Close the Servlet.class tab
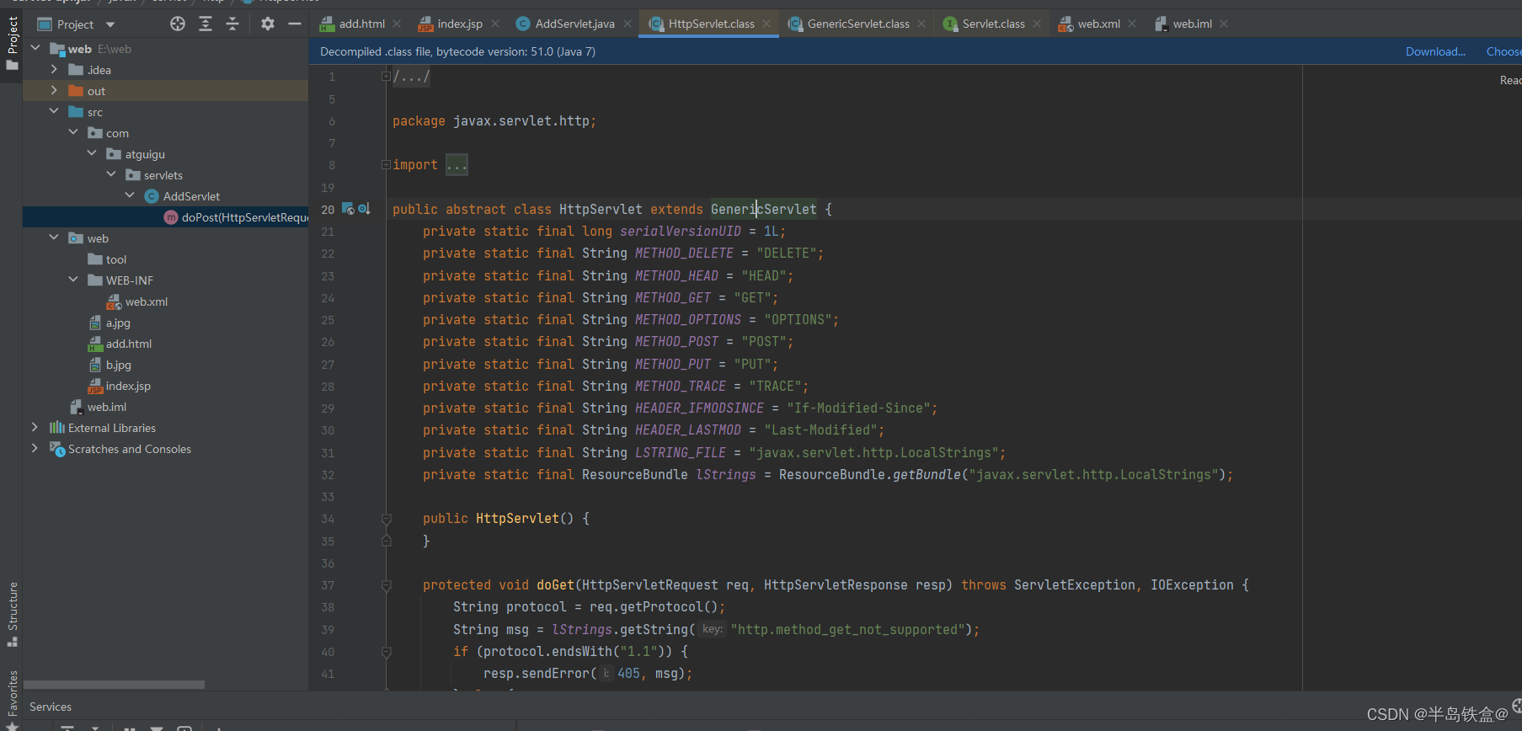1522x731 pixels. pyautogui.click(x=1037, y=24)
